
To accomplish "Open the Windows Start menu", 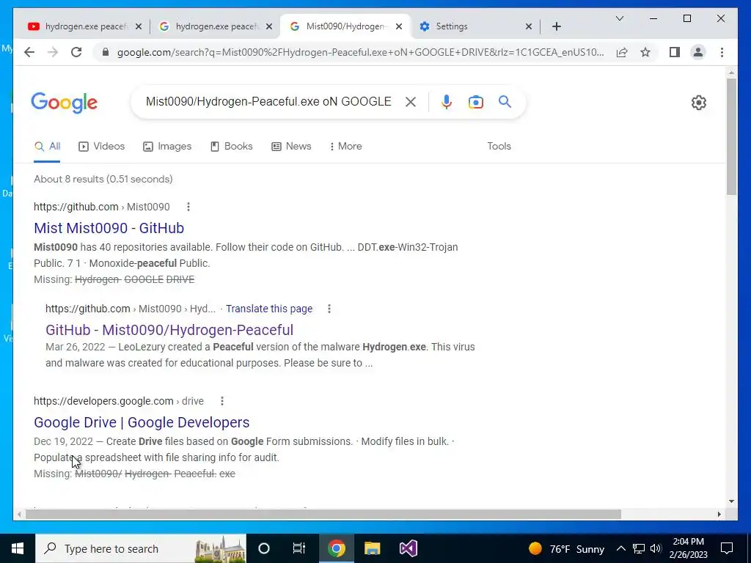I will (x=18, y=548).
